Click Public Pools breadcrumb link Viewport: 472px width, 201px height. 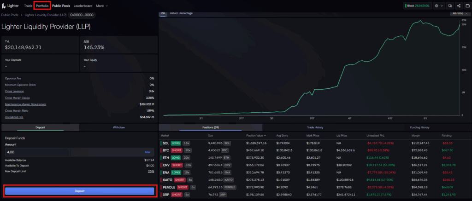[x=10, y=15]
